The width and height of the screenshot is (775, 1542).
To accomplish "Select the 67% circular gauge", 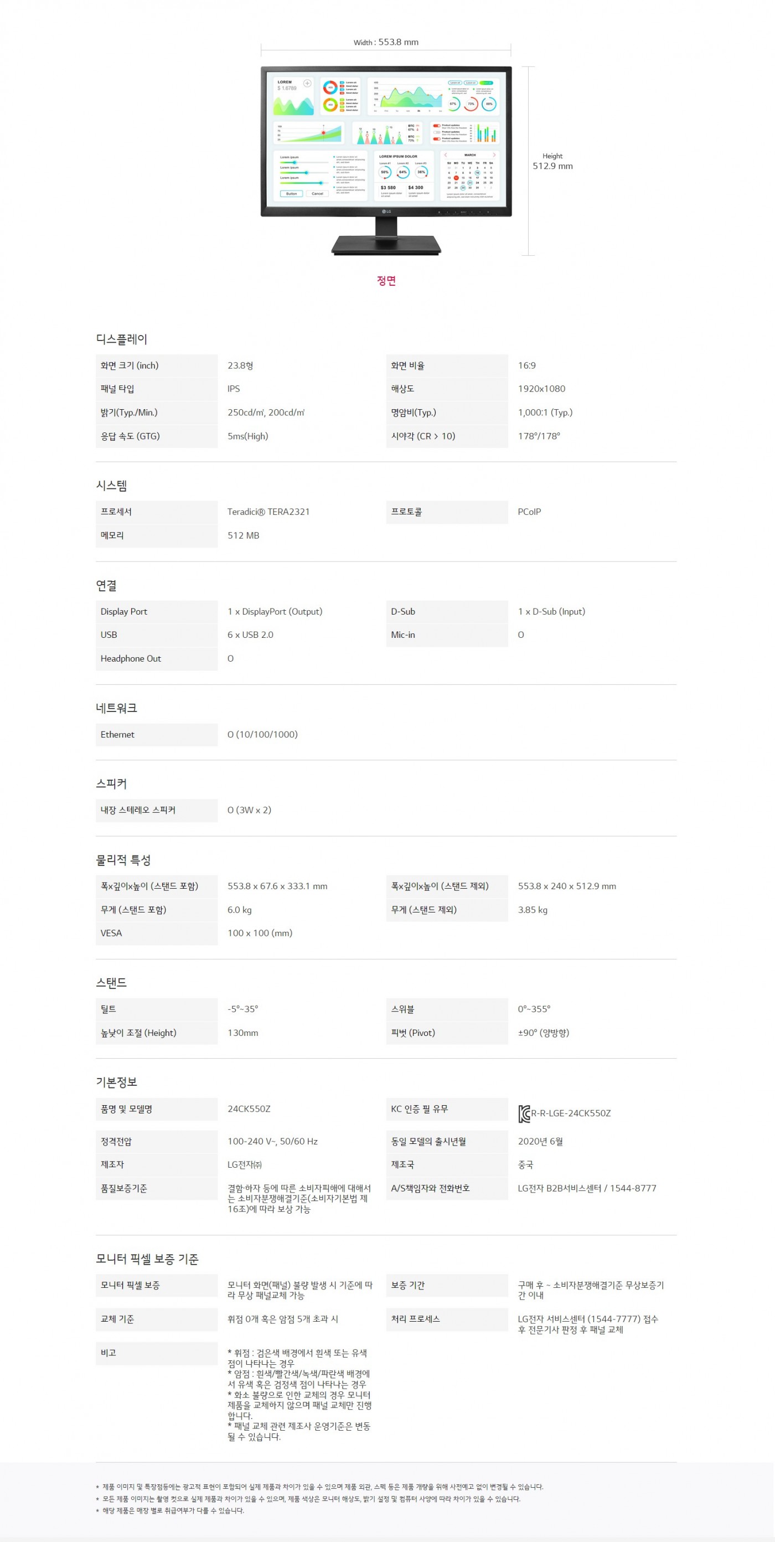I will (453, 104).
